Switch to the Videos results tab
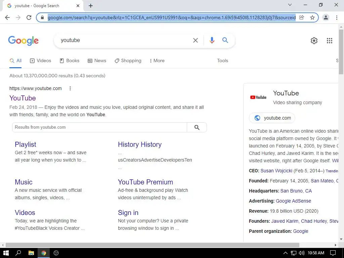Viewport: 344px width, 258px height. click(41, 61)
